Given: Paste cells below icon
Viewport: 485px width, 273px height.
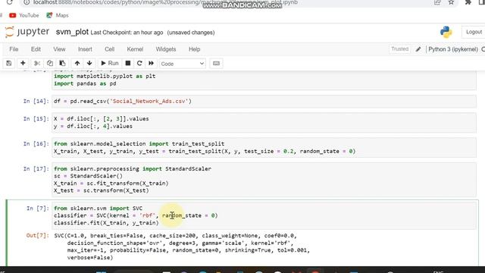Looking at the screenshot, I should click(x=62, y=63).
